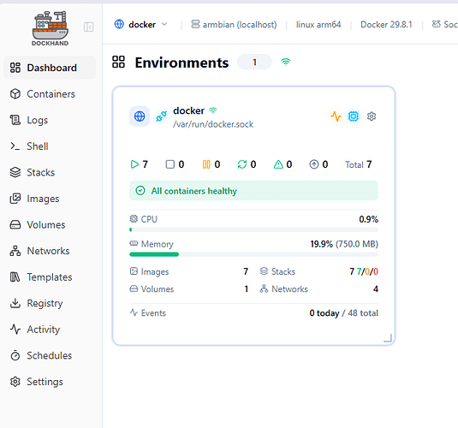Click the stopped containers square icon
Screen dimensions: 458x428
click(170, 164)
